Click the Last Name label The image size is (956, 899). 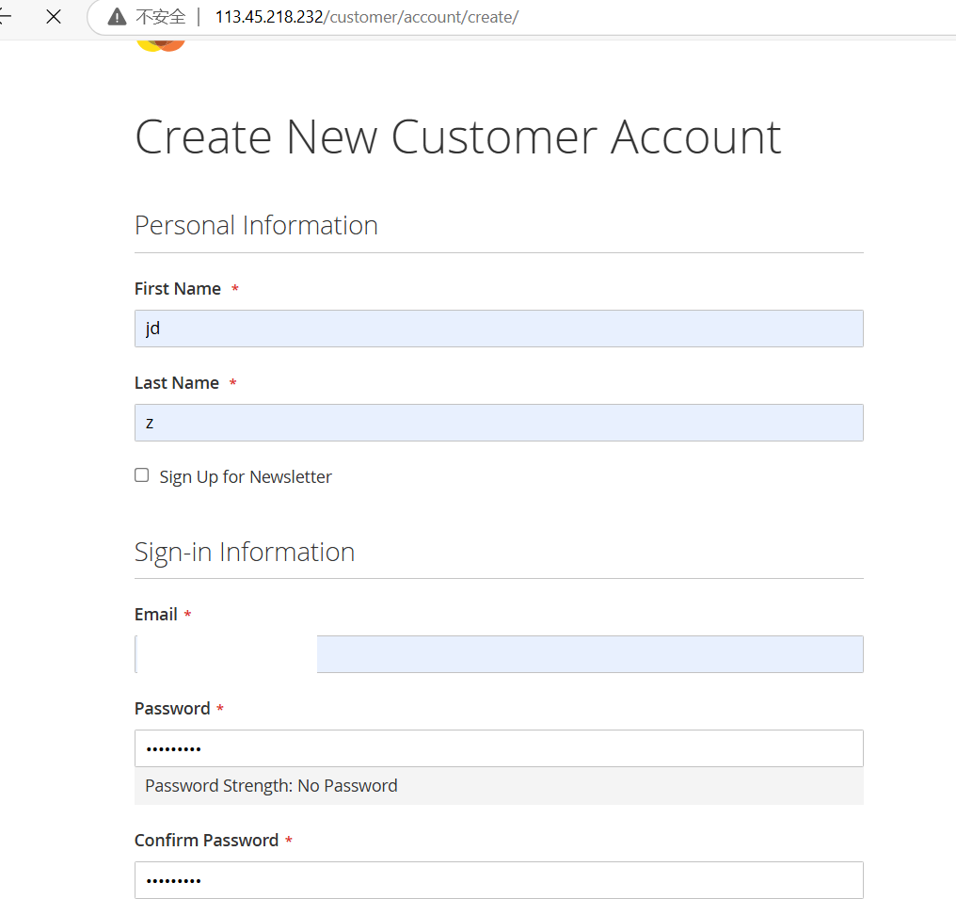(x=177, y=382)
